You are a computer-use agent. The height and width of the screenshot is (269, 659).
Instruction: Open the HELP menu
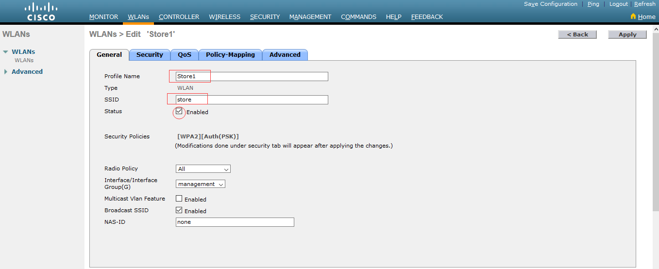click(x=393, y=17)
